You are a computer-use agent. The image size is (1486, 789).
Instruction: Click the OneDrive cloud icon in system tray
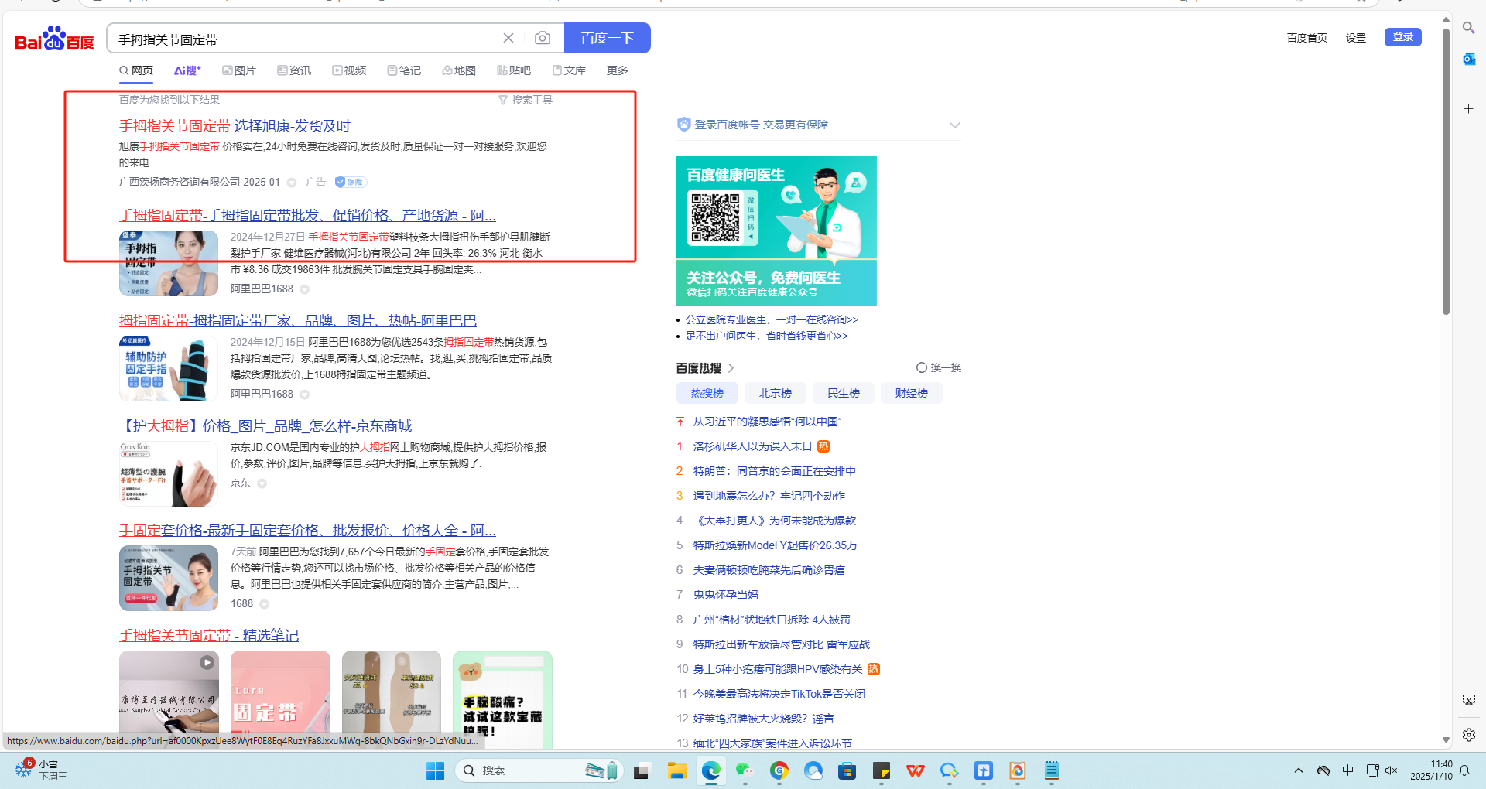[1323, 770]
